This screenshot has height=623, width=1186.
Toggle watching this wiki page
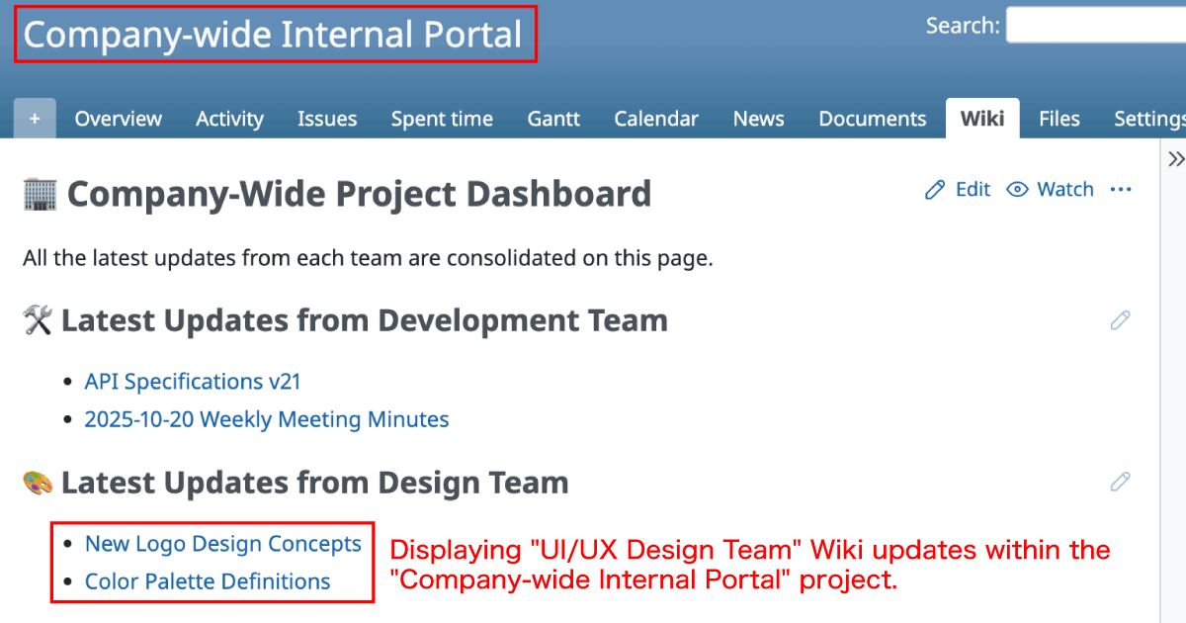[1065, 189]
